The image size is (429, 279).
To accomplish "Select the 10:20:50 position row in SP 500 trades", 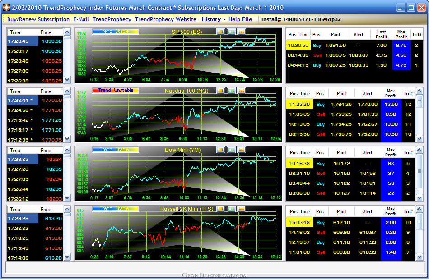I will (x=298, y=45).
